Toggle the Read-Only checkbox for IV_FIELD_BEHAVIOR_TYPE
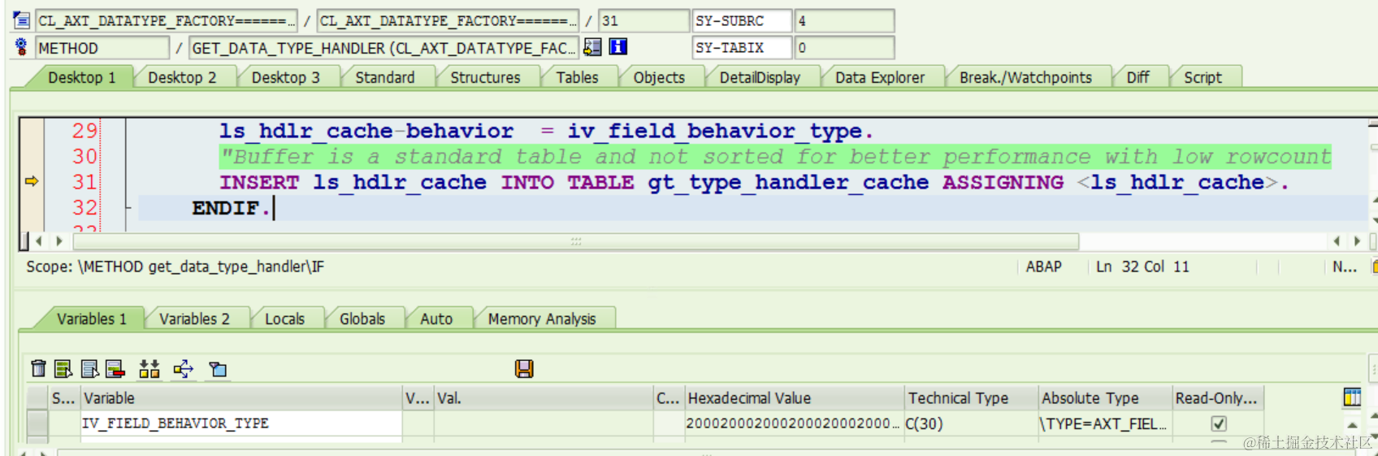This screenshot has width=1378, height=456. tap(1218, 423)
